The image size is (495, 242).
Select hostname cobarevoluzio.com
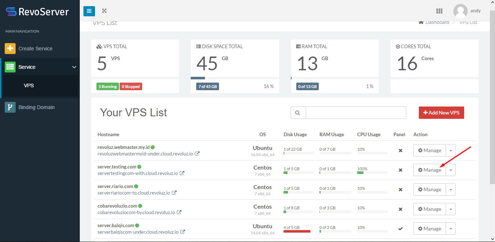click(117, 206)
